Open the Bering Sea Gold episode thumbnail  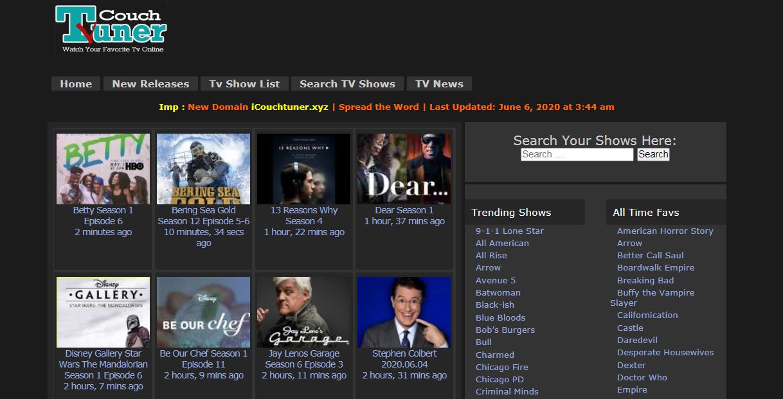[203, 168]
